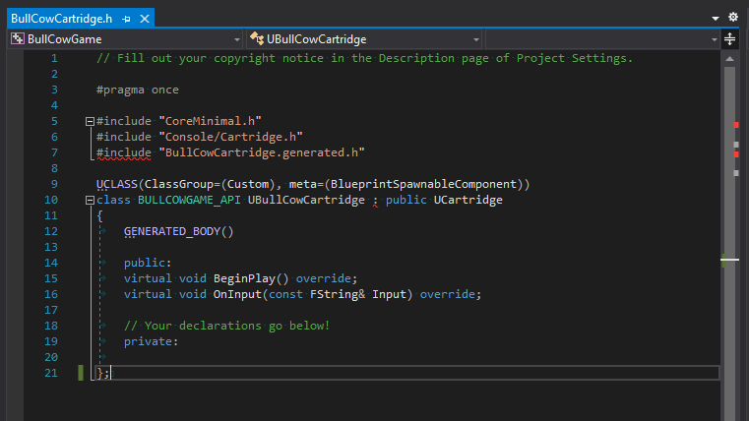Open the UBullCowCartridge type dropdown
Image resolution: width=749 pixels, height=421 pixels.
point(476,39)
